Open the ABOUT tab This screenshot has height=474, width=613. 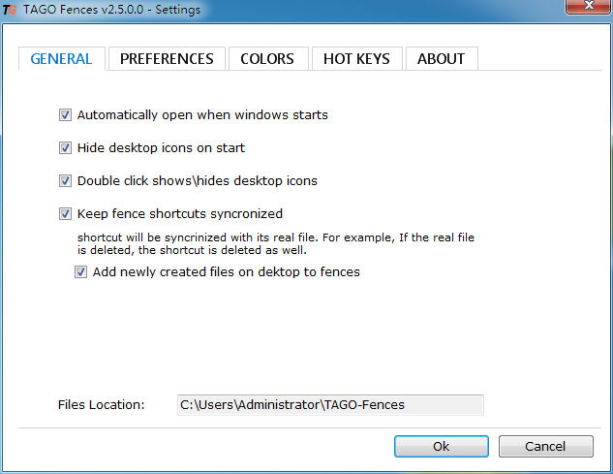(x=442, y=59)
